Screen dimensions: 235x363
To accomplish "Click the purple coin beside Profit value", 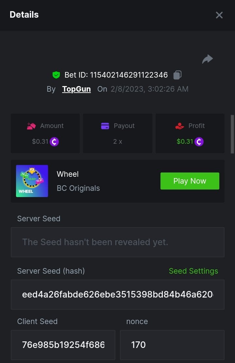I will (199, 142).
